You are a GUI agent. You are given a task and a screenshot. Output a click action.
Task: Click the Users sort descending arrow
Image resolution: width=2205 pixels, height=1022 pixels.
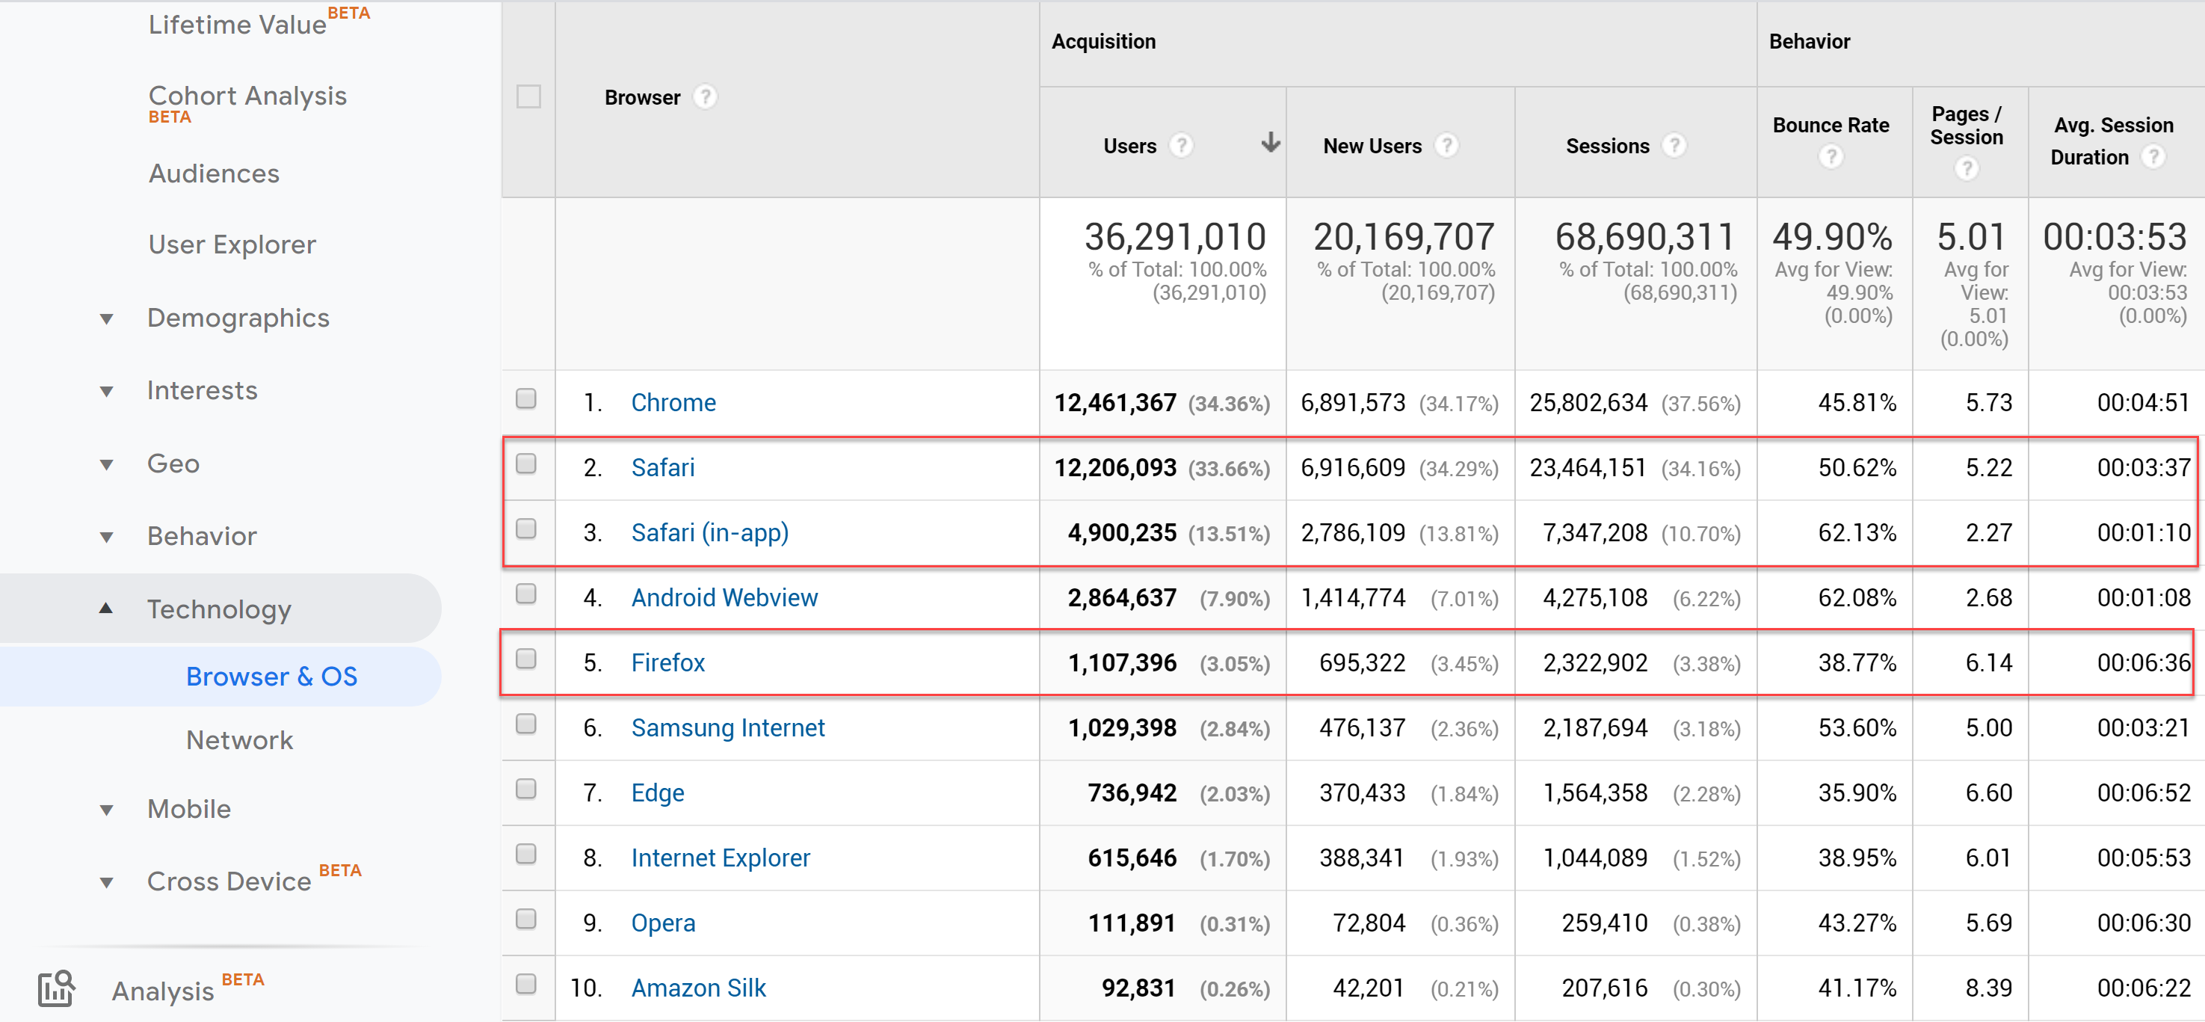(x=1270, y=142)
